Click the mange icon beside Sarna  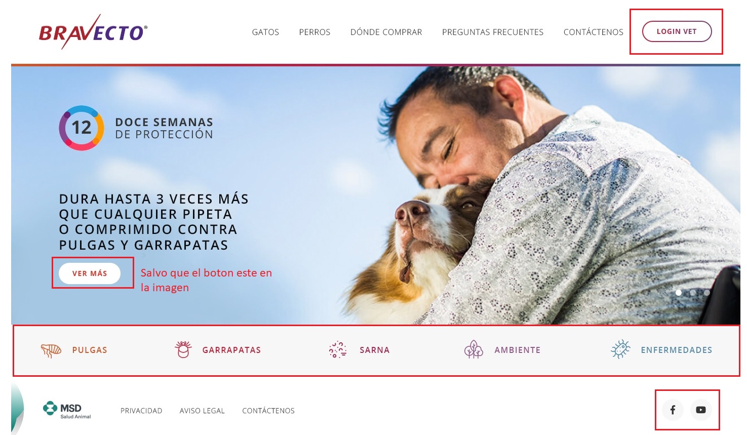[x=338, y=350]
